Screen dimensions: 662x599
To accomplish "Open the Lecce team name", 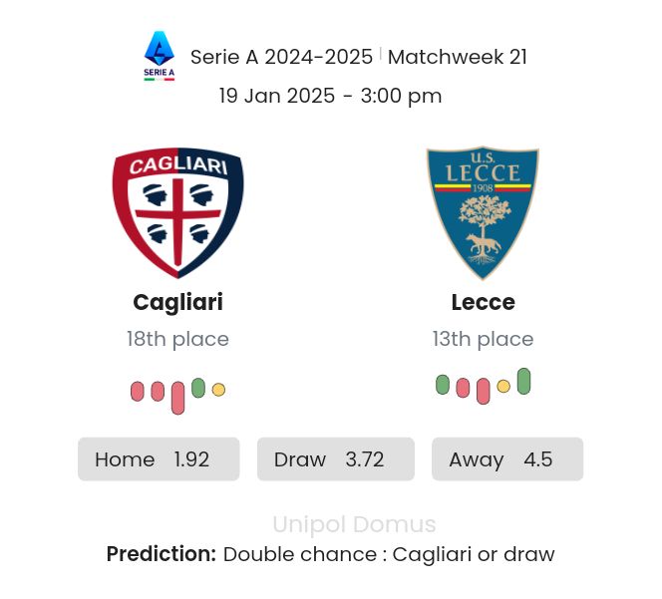I will (483, 302).
